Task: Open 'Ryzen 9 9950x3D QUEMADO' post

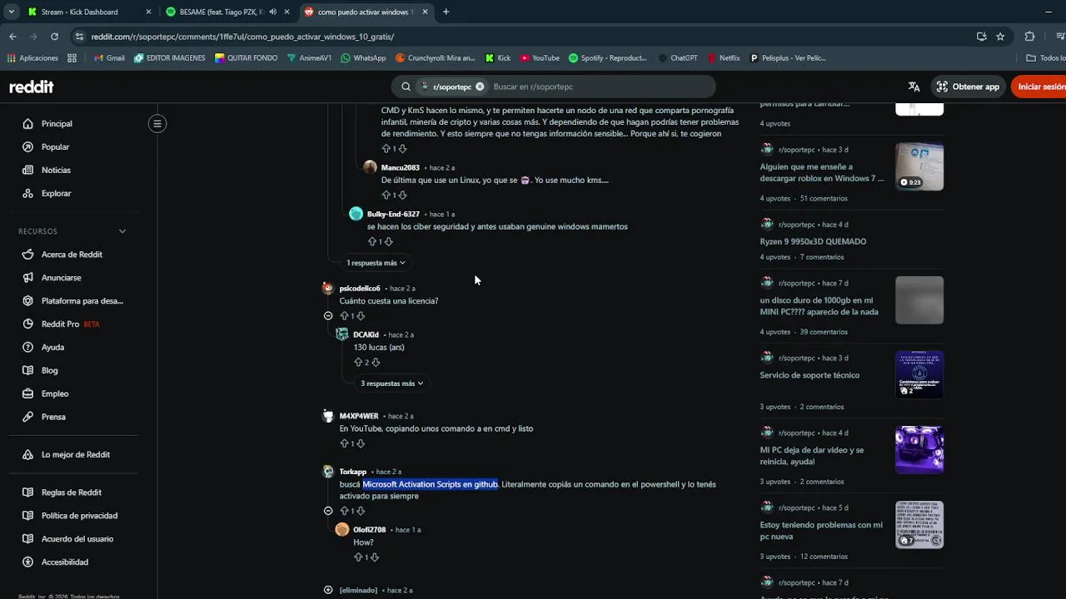Action: point(813,241)
